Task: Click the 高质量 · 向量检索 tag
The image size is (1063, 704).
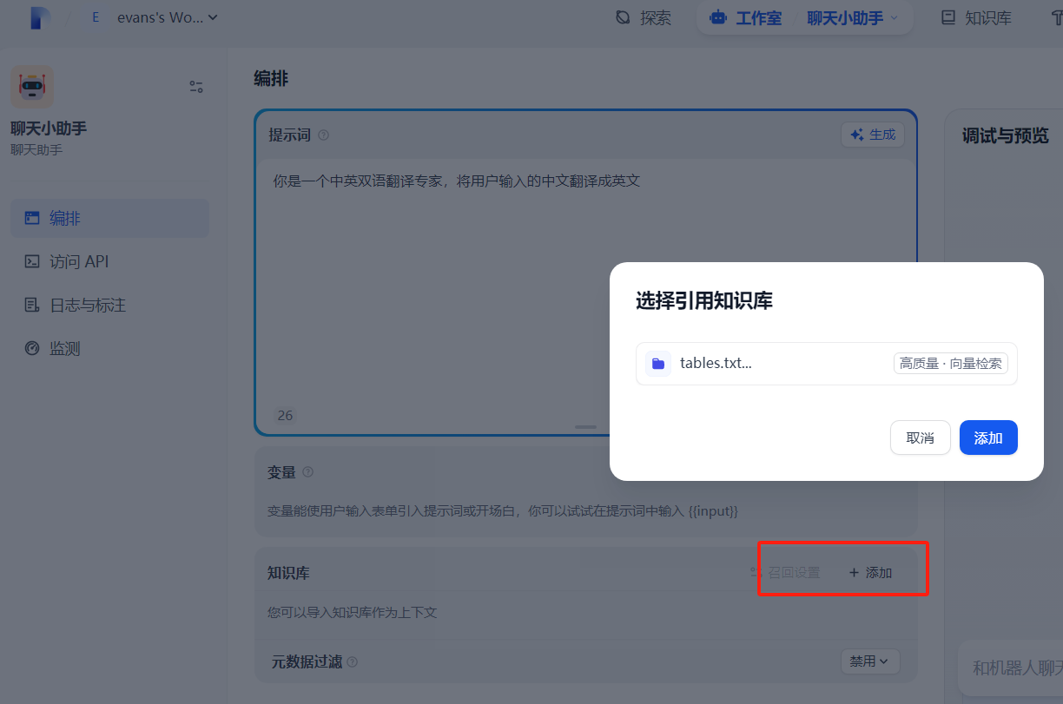Action: [951, 364]
